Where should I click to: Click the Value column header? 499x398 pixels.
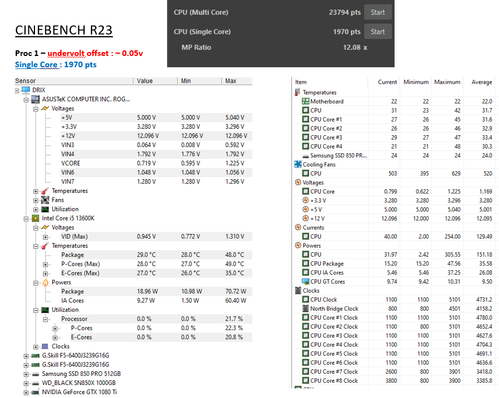[156, 81]
